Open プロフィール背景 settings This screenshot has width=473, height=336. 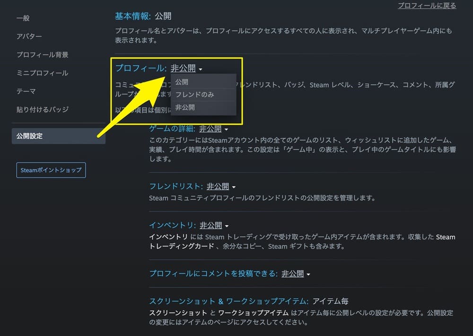[43, 54]
